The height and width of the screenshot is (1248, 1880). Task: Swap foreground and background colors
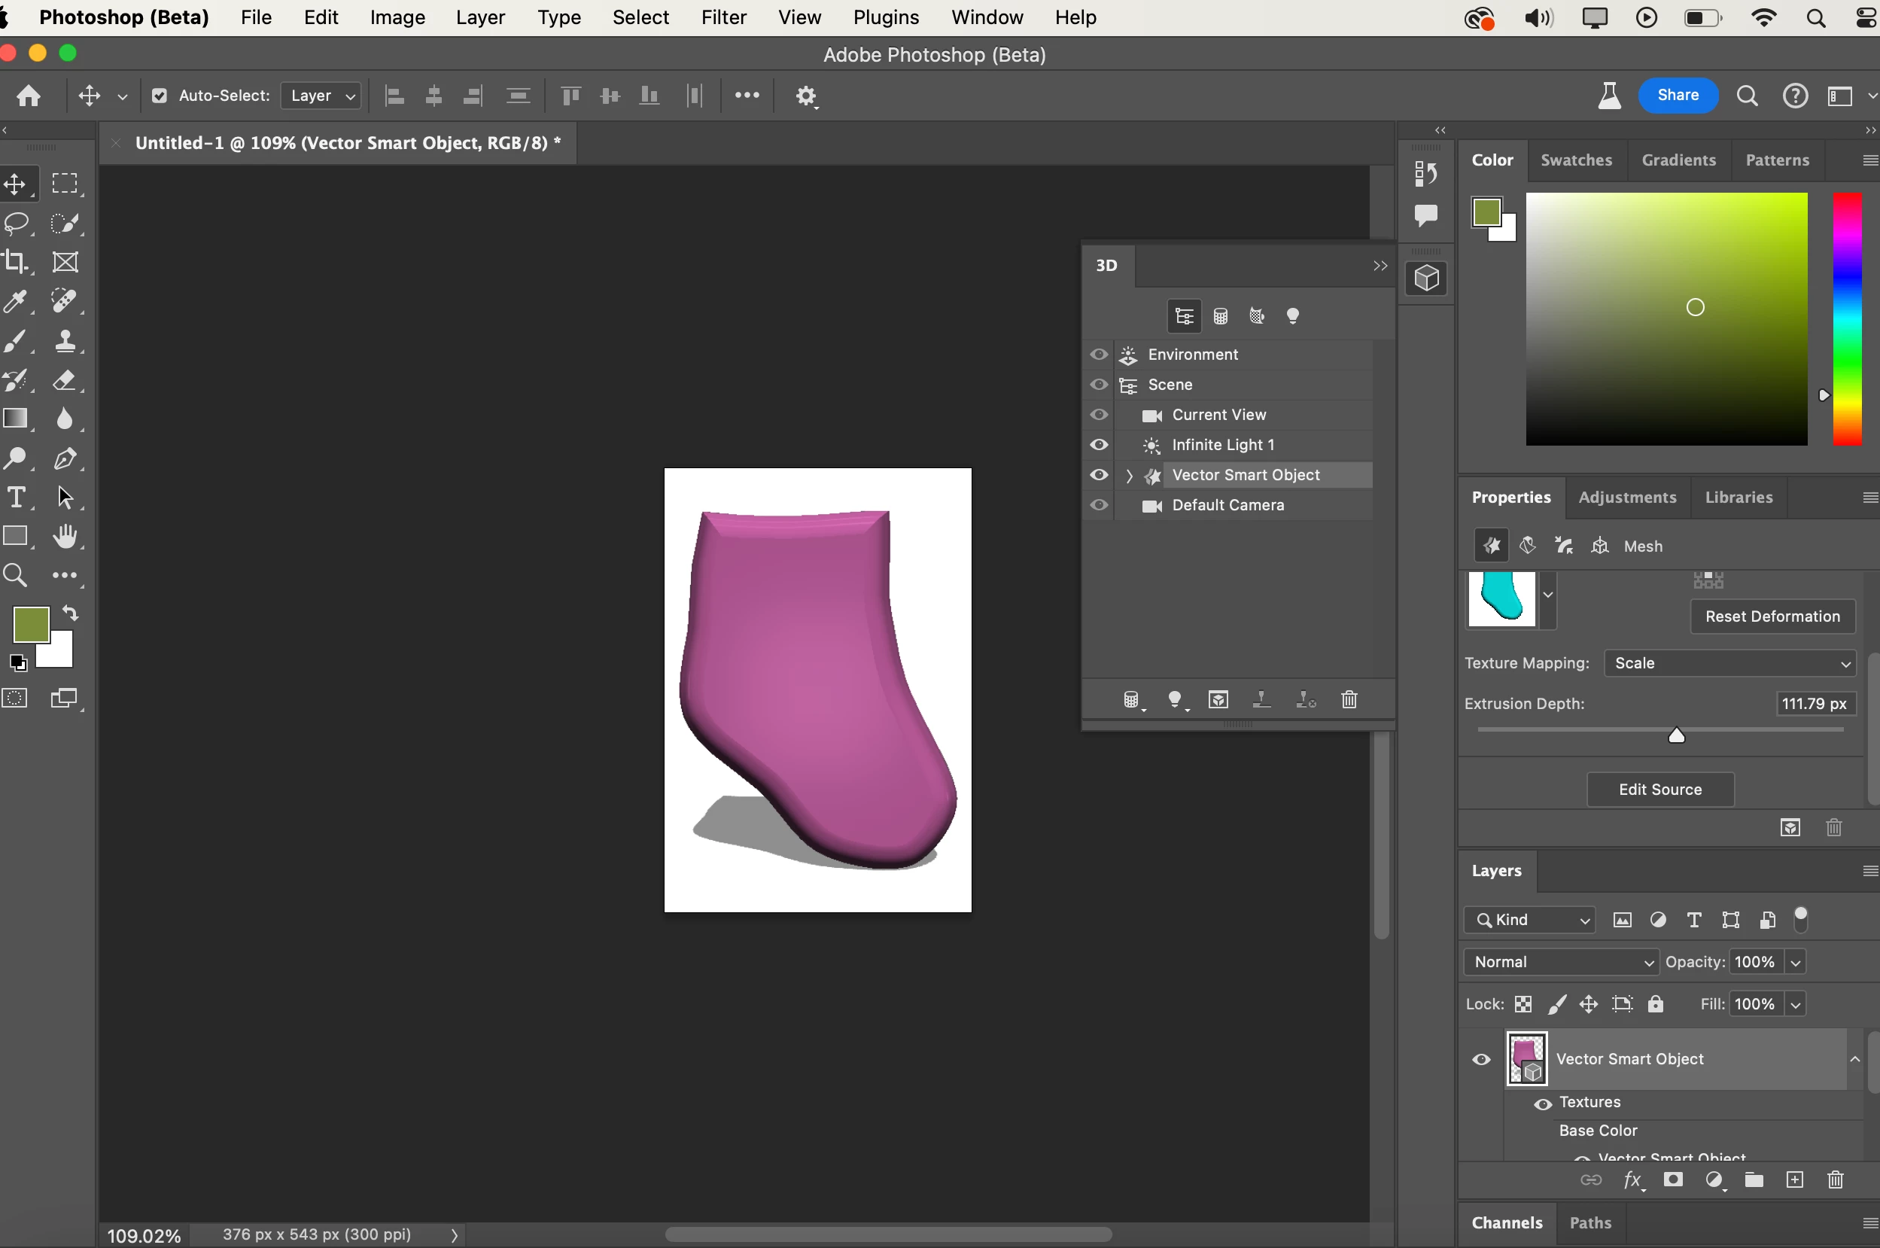[x=71, y=613]
